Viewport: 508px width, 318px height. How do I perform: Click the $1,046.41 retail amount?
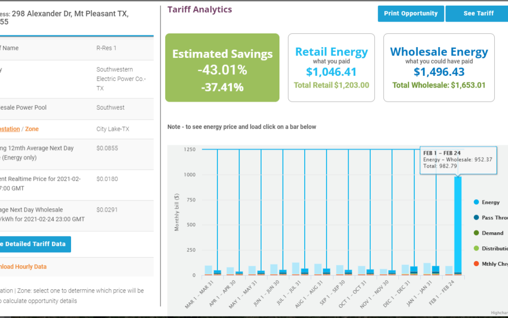[331, 72]
